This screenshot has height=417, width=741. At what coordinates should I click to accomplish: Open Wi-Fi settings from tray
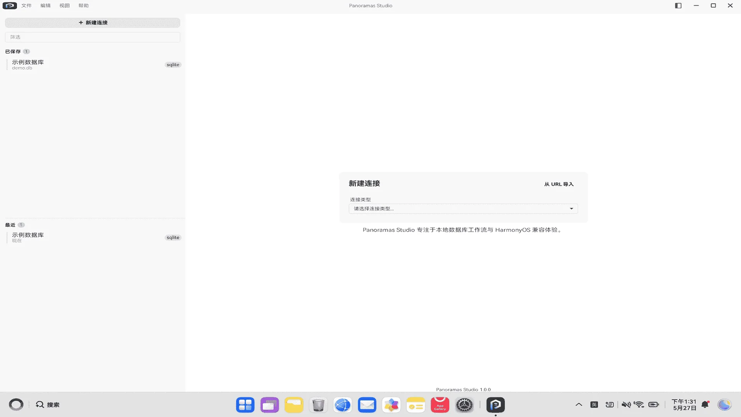639,405
